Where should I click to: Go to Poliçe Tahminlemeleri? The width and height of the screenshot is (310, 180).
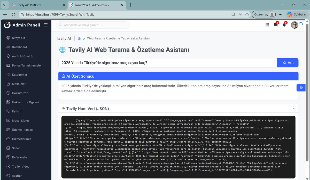click(x=27, y=66)
